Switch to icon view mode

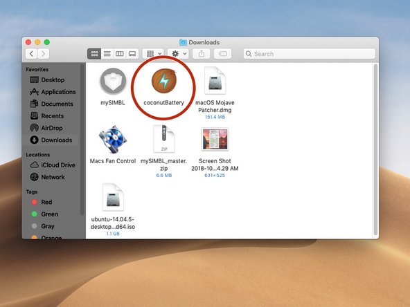pyautogui.click(x=94, y=54)
